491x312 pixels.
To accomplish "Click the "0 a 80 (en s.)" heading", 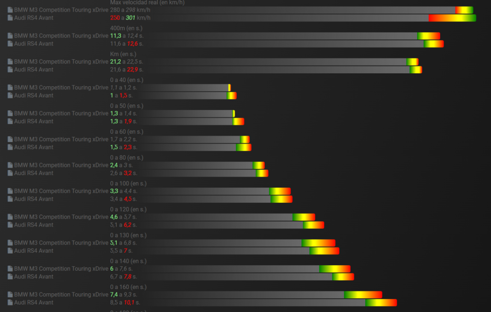I will [127, 158].
